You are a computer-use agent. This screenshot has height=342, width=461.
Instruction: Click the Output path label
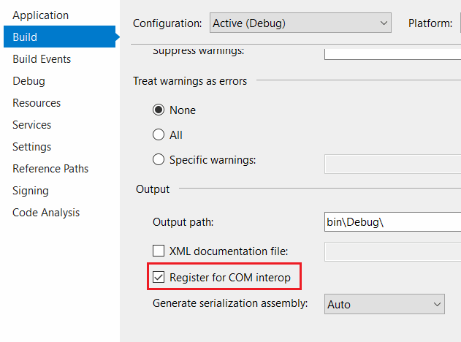183,222
